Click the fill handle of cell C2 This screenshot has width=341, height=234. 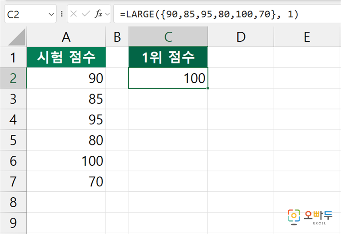(208, 88)
